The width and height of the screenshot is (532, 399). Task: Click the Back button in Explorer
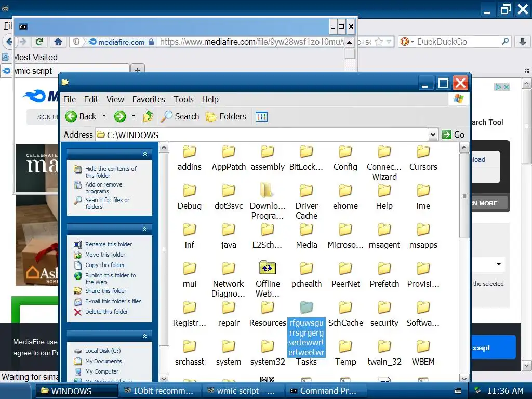click(81, 117)
